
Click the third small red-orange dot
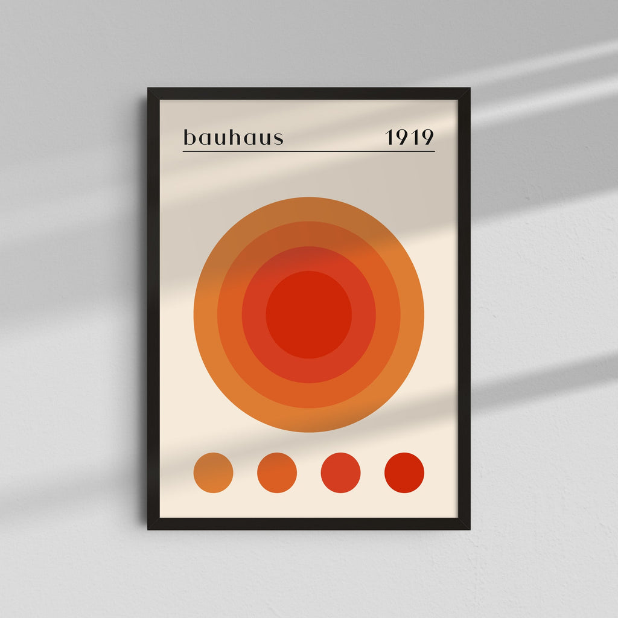click(340, 474)
